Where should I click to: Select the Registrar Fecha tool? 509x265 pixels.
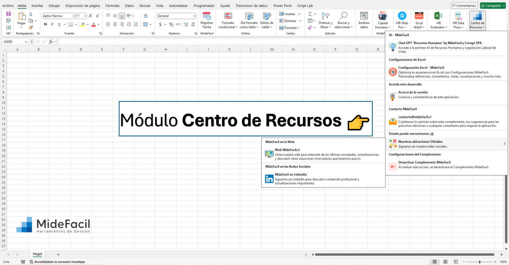(x=207, y=20)
